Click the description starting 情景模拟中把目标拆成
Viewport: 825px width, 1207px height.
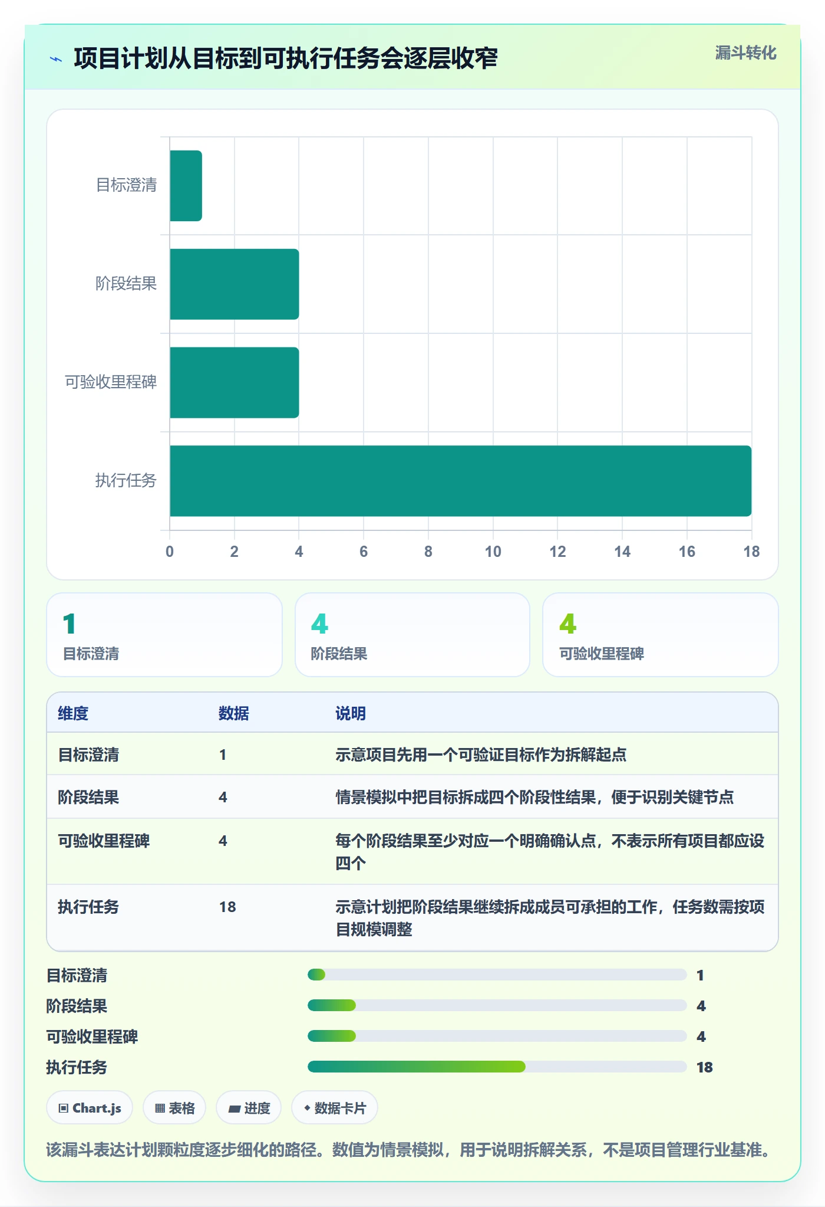click(x=534, y=797)
